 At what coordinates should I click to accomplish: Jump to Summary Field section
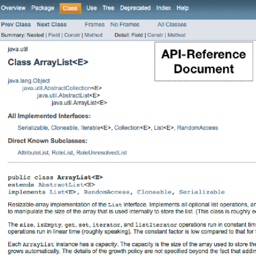click(54, 35)
